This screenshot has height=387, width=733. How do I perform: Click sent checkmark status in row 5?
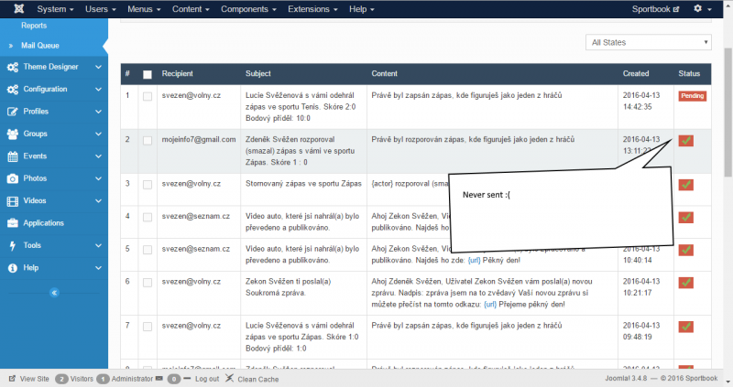(x=685, y=250)
